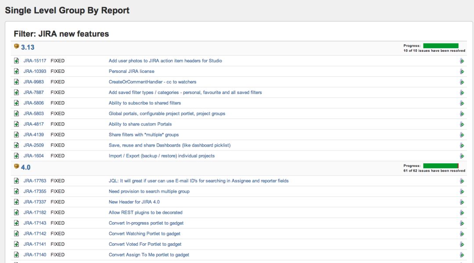
Task: Open issue key JRA-17763
Action: point(35,181)
